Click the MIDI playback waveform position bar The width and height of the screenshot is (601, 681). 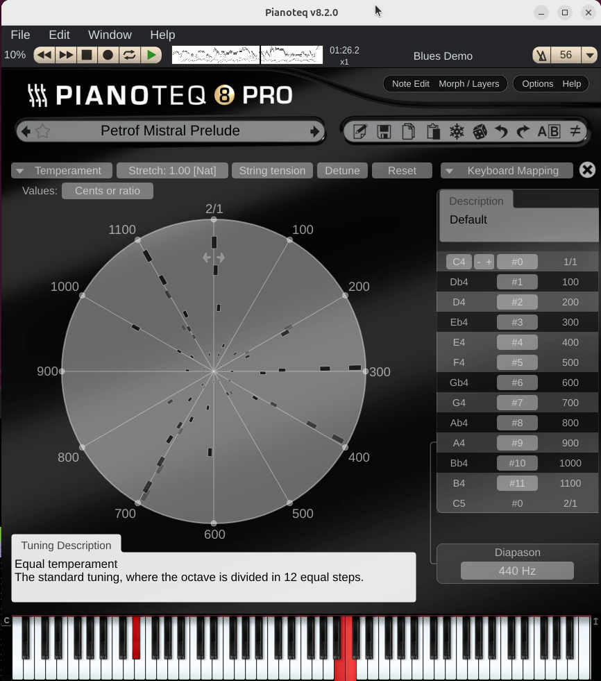pyautogui.click(x=247, y=55)
